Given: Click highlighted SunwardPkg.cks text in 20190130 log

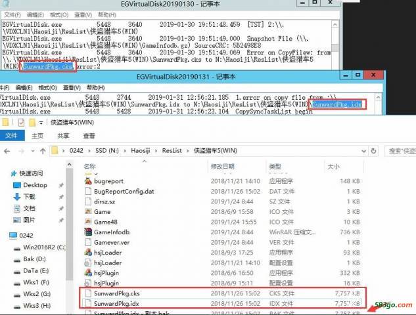Looking at the screenshot, I should 48,66.
